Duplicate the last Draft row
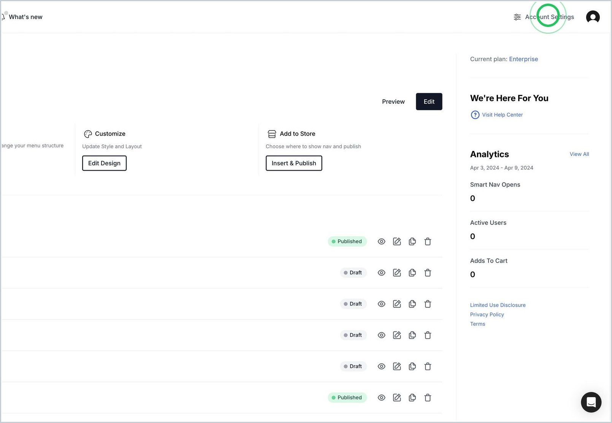Image resolution: width=612 pixels, height=423 pixels. 412,366
